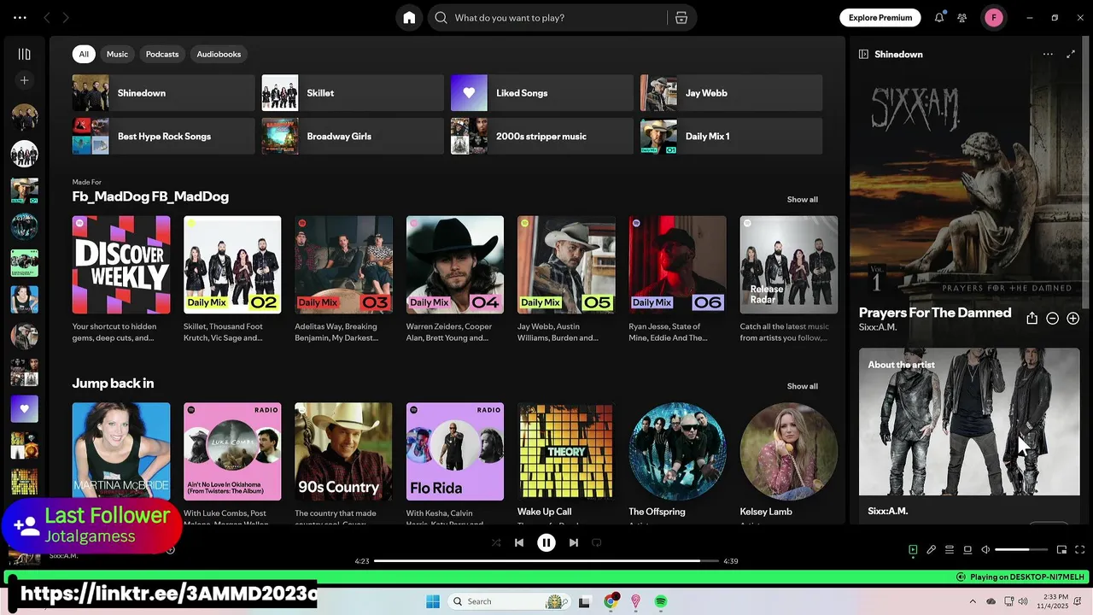Open the three-dots app menu at top left
Screen dimensions: 1093x615
coord(20,17)
